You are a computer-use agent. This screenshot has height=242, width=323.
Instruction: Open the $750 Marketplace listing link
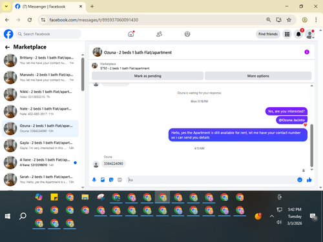pos(125,68)
